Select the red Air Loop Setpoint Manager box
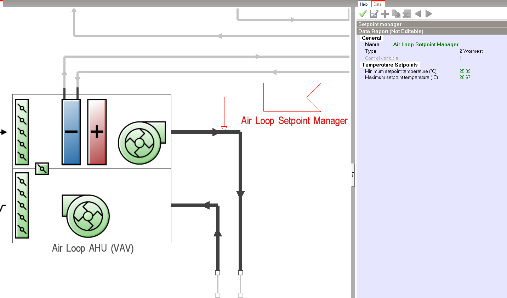 tap(292, 97)
